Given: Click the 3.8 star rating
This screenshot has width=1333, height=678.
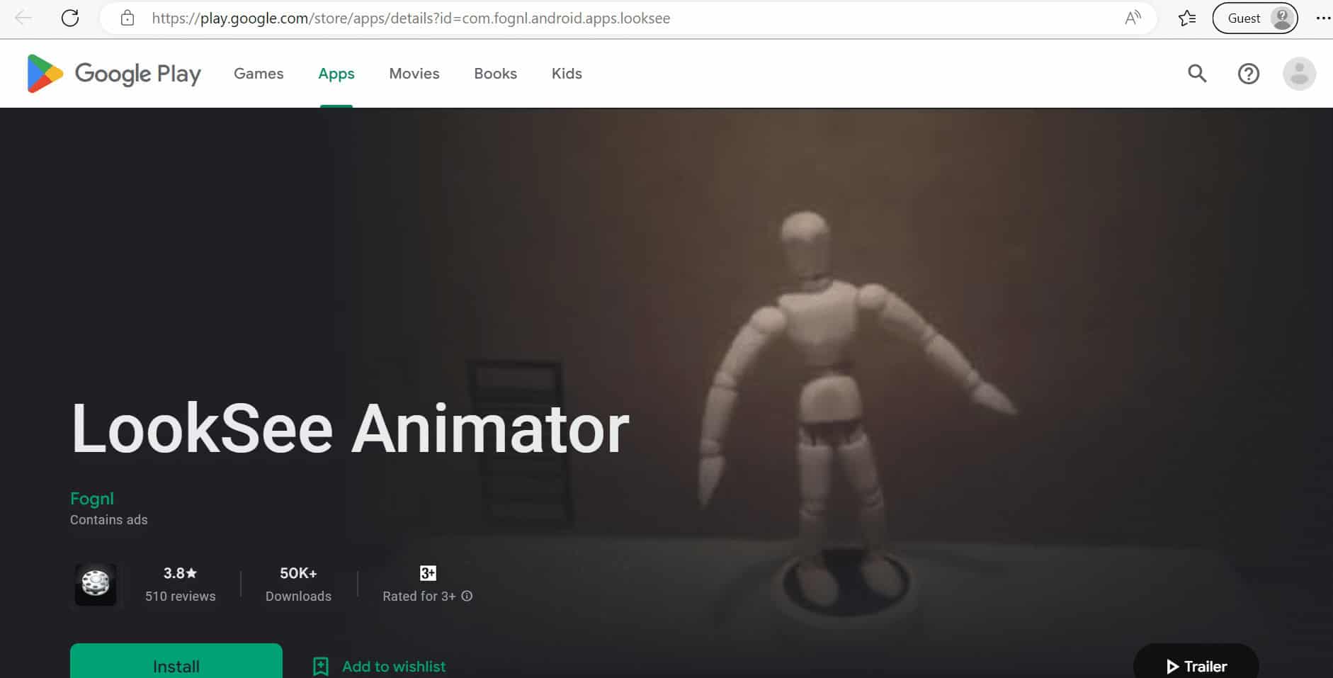Looking at the screenshot, I should [x=180, y=572].
